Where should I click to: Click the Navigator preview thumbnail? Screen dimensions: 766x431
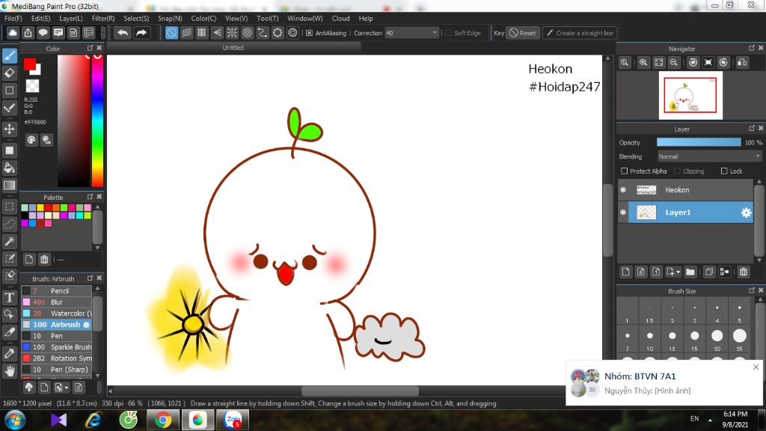click(690, 95)
